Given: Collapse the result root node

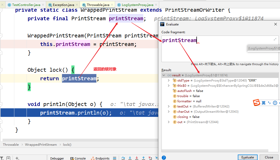Looking at the screenshot, I should click(x=164, y=75).
